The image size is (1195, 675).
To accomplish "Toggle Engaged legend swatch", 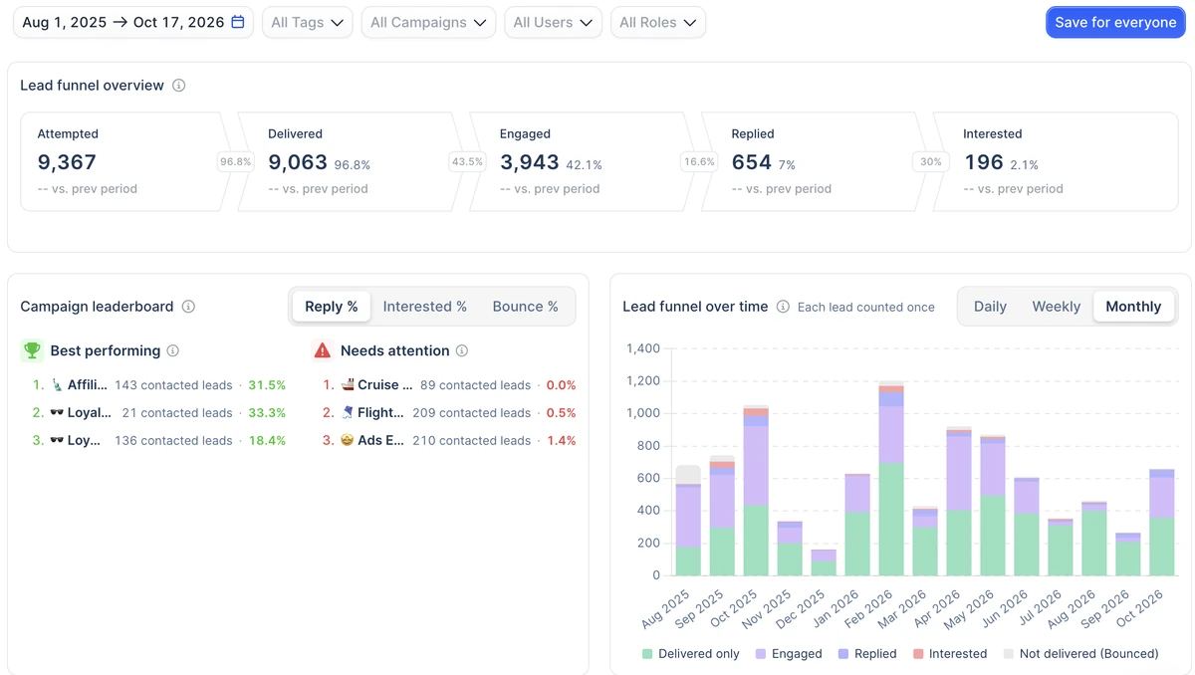I will (x=761, y=654).
